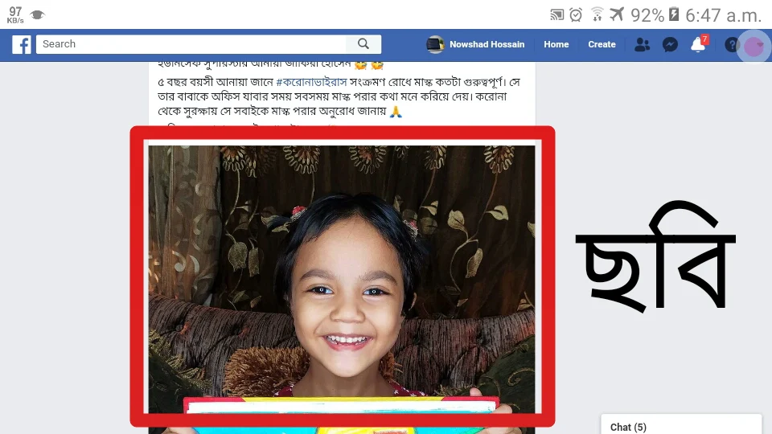This screenshot has height=434, width=772.
Task: Open Nowshad Hossain profile link
Action: 487,44
